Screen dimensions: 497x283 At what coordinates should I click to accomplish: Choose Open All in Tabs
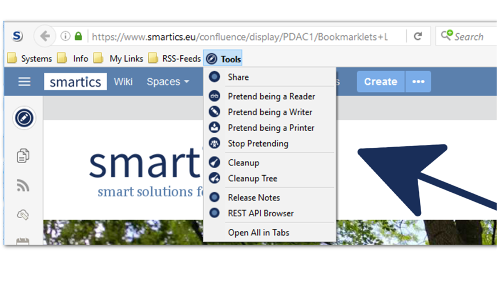pos(269,233)
